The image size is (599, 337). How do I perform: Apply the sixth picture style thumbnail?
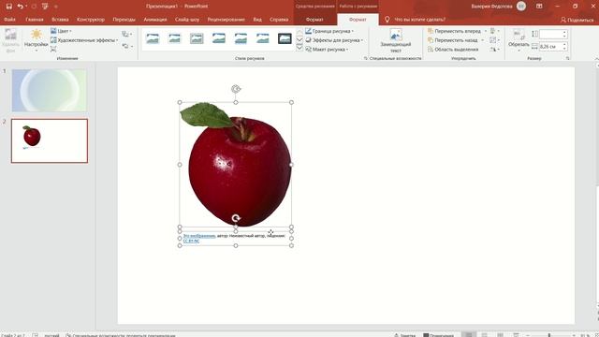click(263, 38)
